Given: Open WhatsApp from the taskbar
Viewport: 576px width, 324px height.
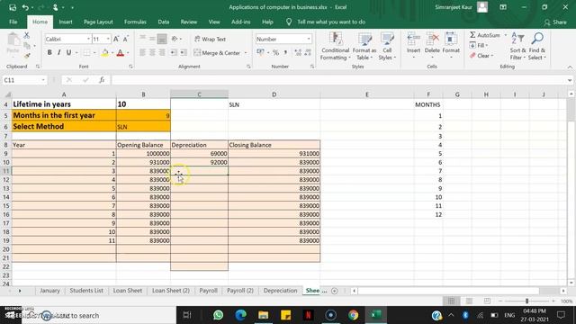Looking at the screenshot, I should [218, 315].
